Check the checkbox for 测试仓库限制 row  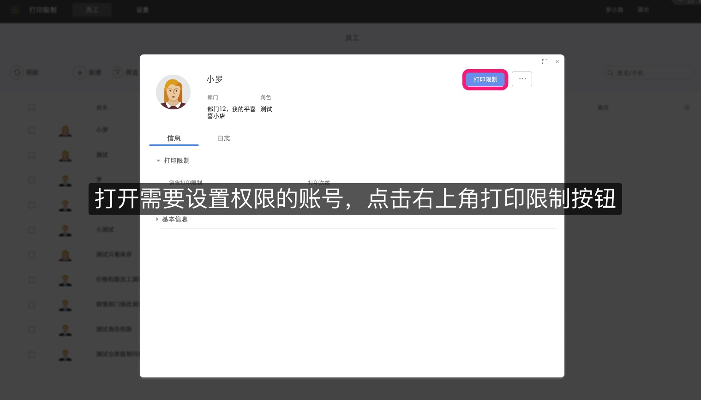click(x=31, y=355)
